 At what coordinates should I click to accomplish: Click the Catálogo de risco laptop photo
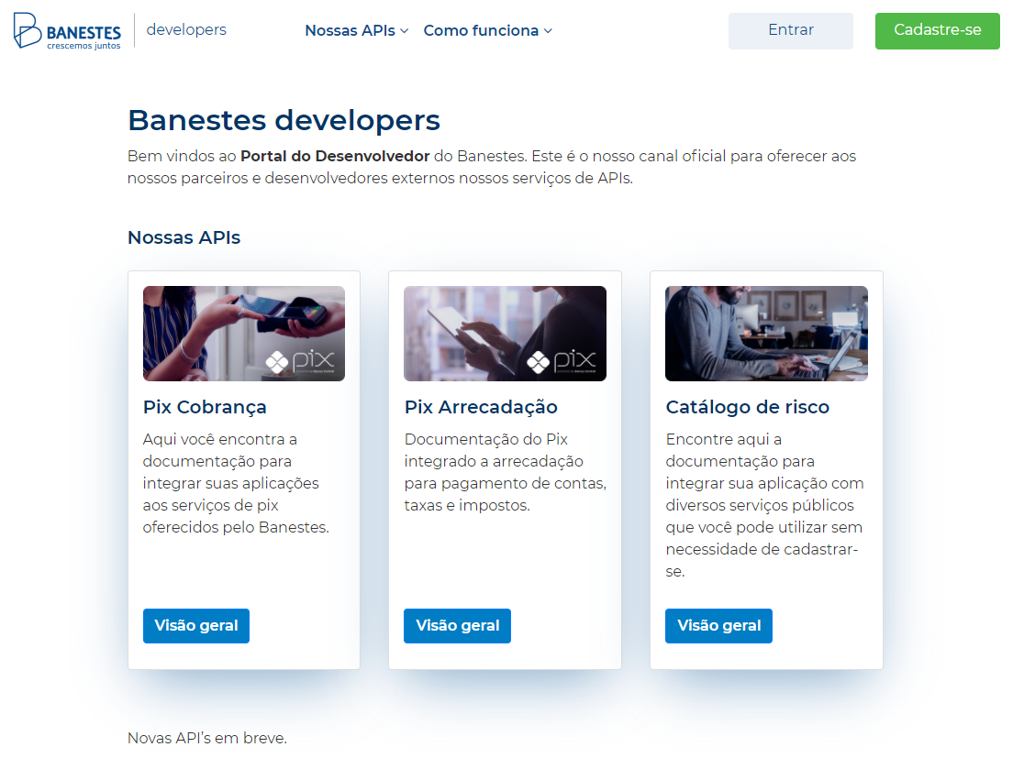pos(766,334)
